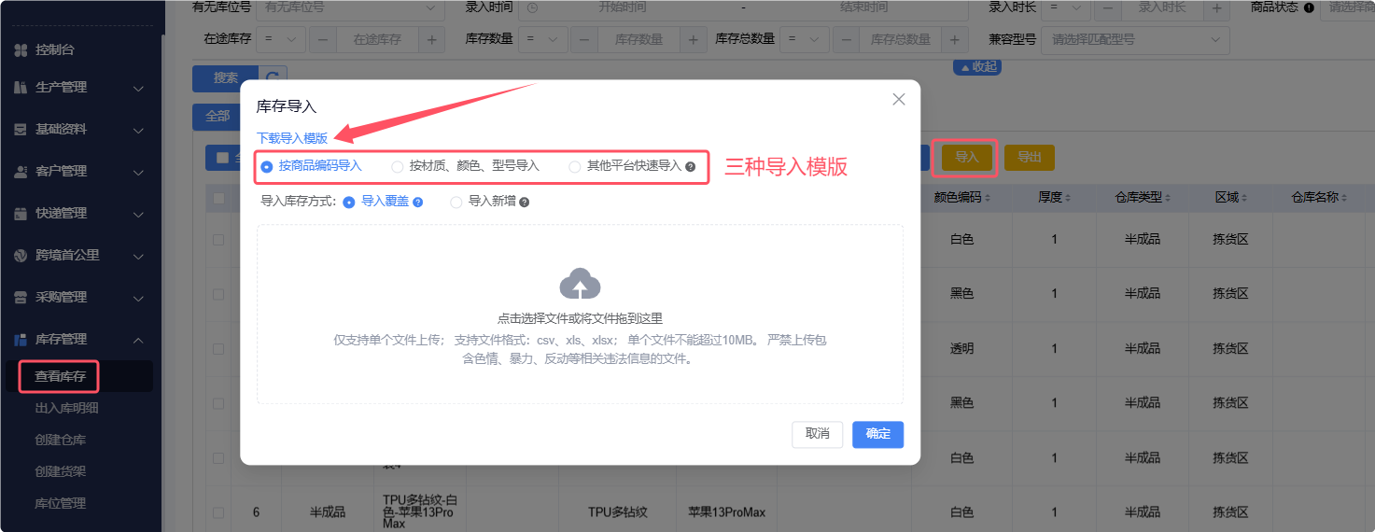The height and width of the screenshot is (532, 1375).
Task: Open 兼容型号 dropdown
Action: pos(1136,40)
